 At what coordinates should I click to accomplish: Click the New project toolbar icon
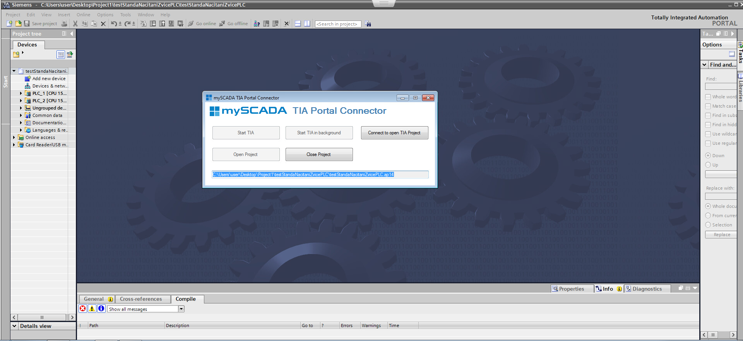tap(10, 24)
